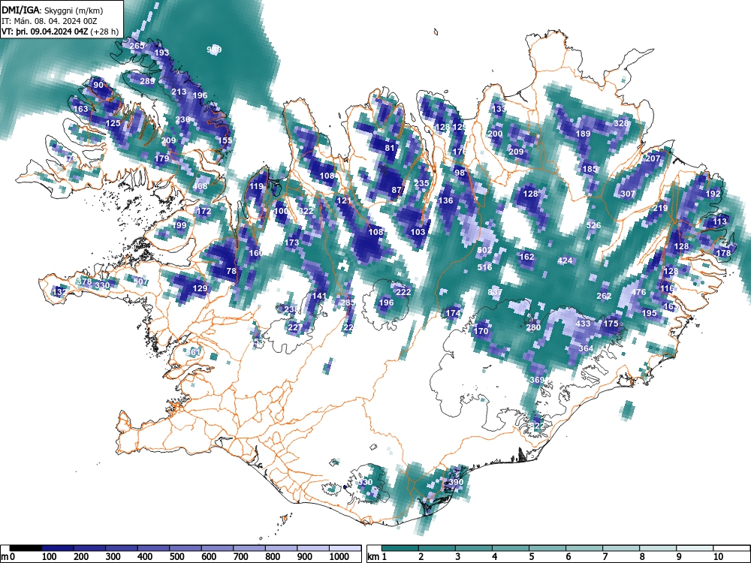
Task: Click the visibility value 476
Action: 638,292
